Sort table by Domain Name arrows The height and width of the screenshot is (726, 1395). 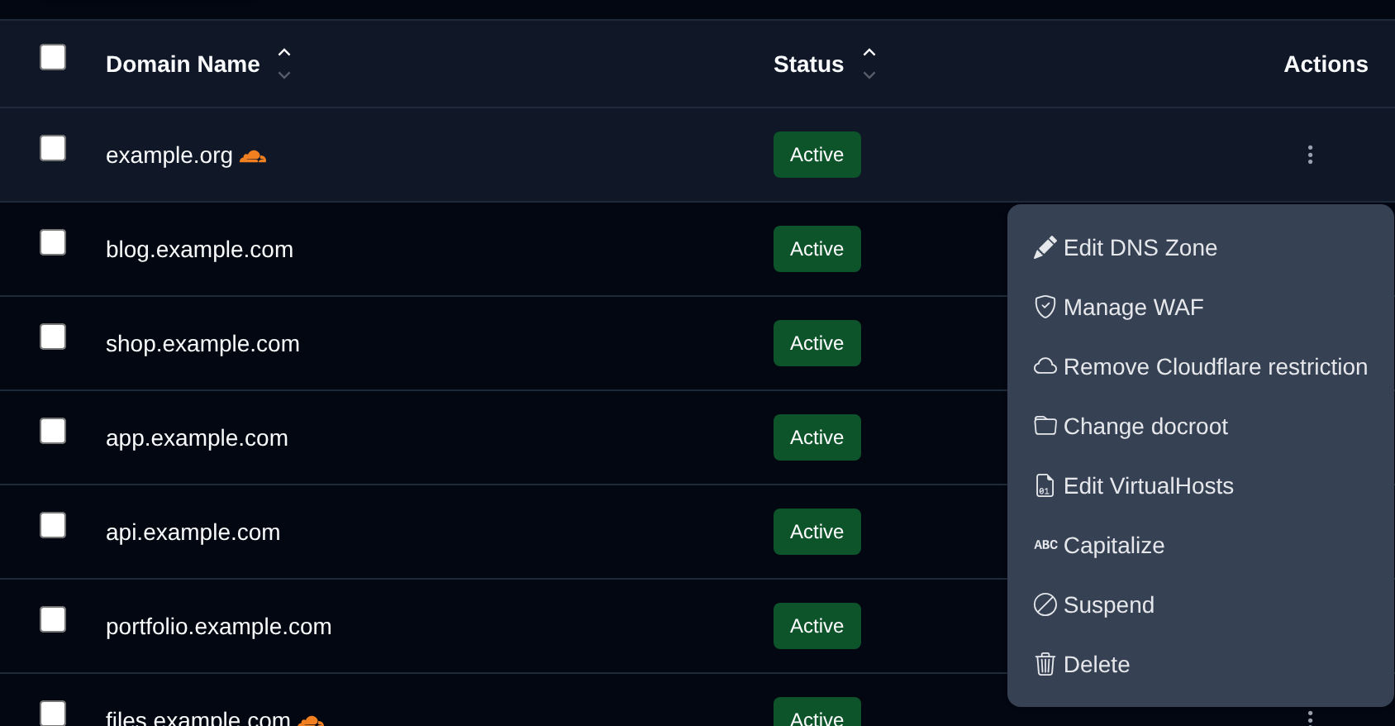pos(284,64)
